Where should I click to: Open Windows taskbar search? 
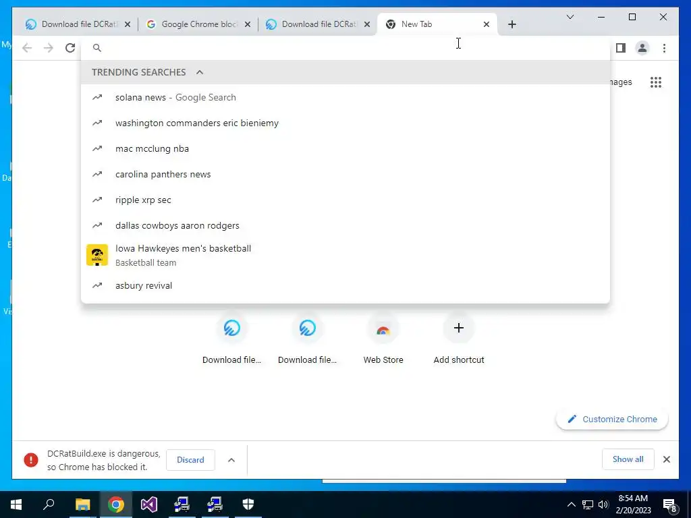(49, 505)
